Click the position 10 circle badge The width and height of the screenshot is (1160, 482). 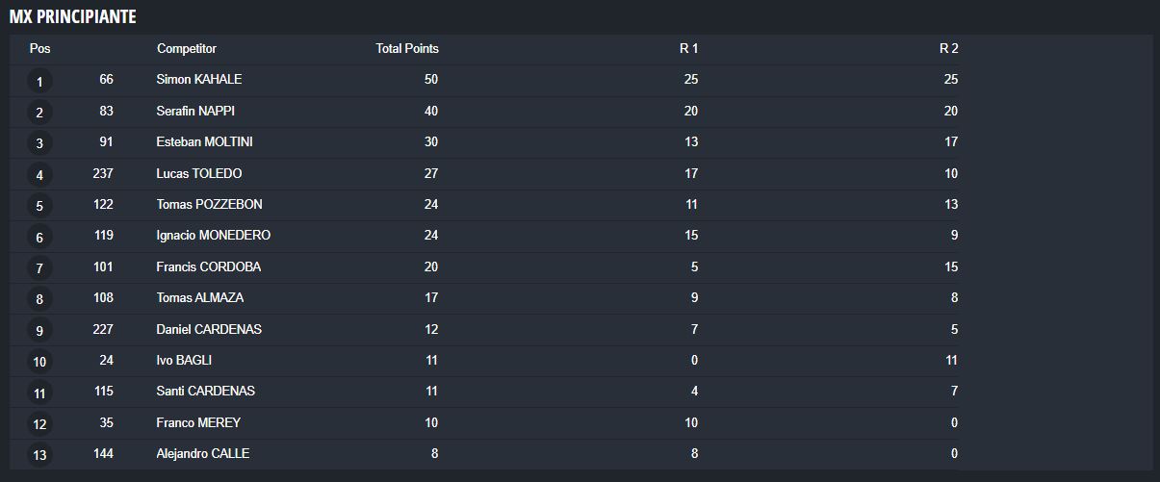pos(39,362)
